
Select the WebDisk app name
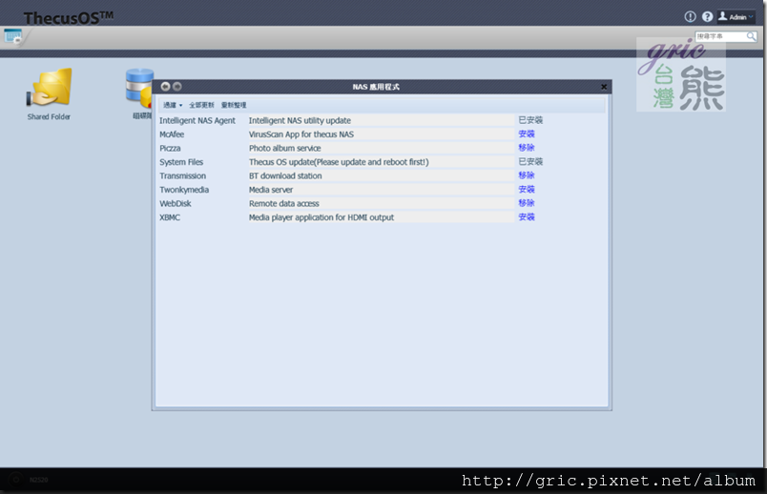click(176, 203)
